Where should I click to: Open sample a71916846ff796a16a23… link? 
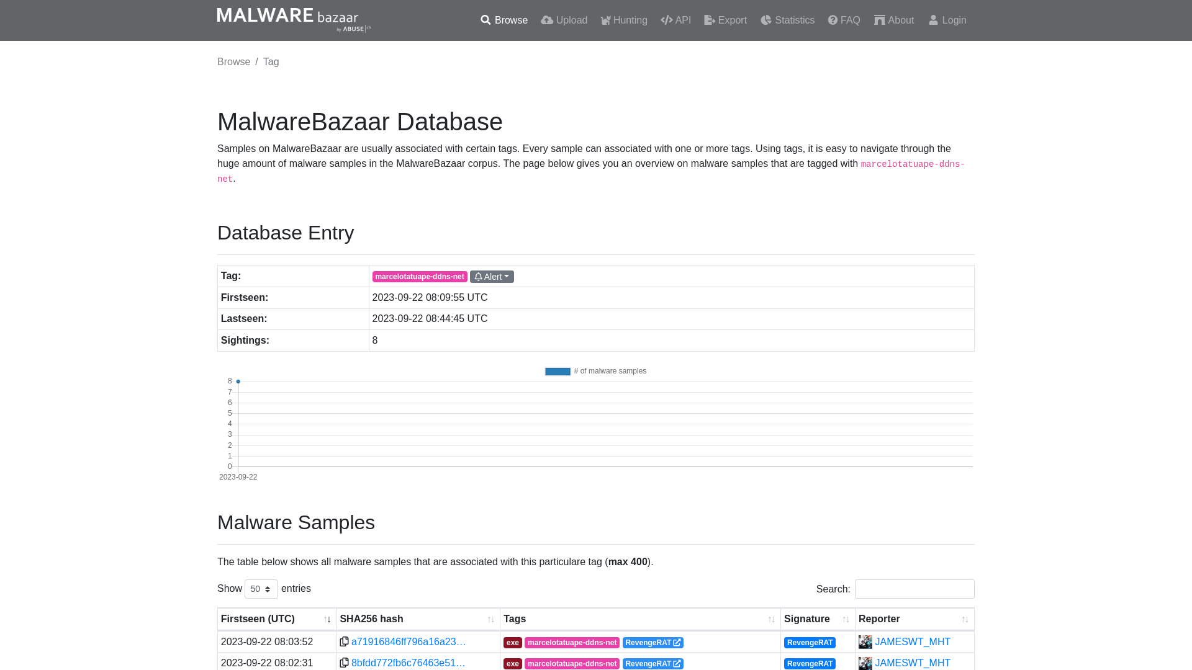[x=409, y=642]
